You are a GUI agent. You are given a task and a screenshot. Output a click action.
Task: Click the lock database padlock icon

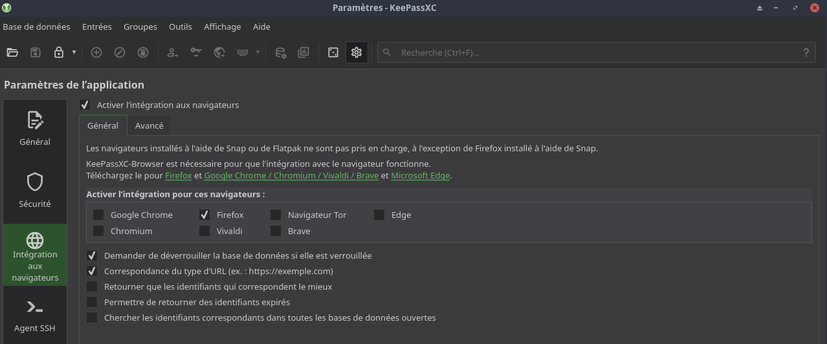(59, 52)
